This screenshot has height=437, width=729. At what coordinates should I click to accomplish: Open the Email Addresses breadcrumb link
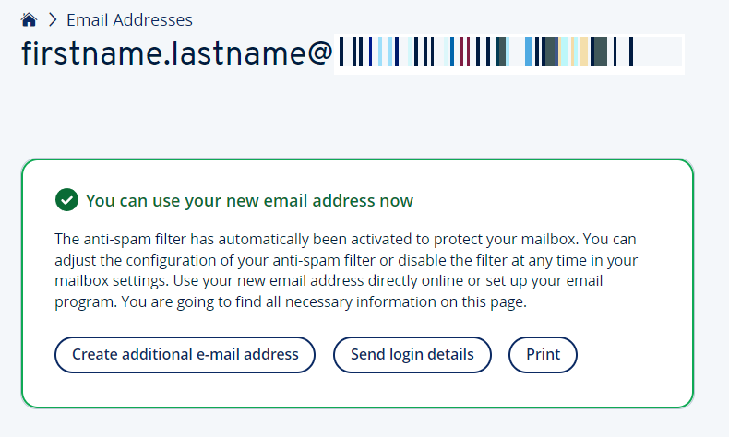tap(129, 19)
